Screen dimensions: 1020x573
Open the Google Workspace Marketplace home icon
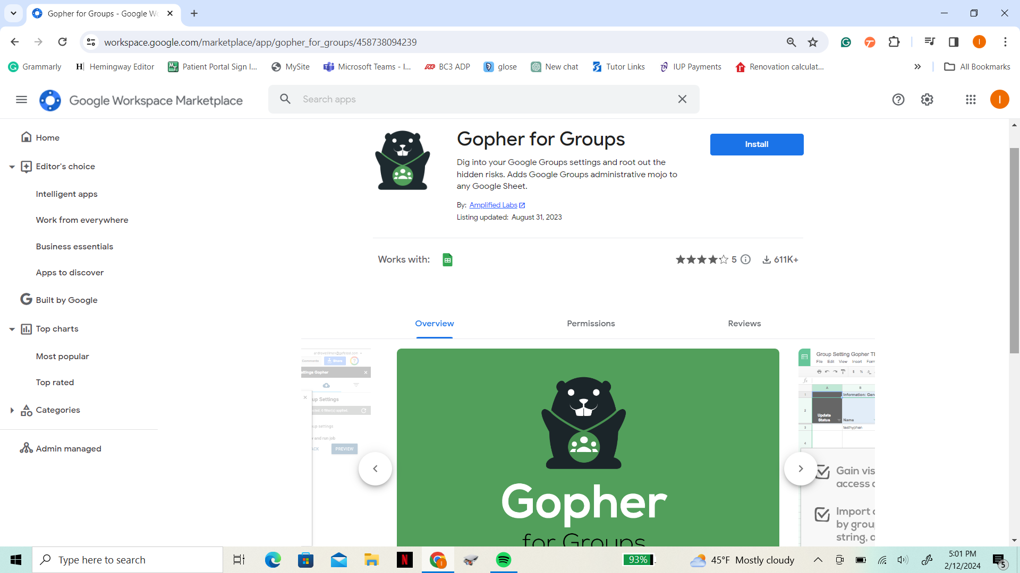pyautogui.click(x=50, y=99)
